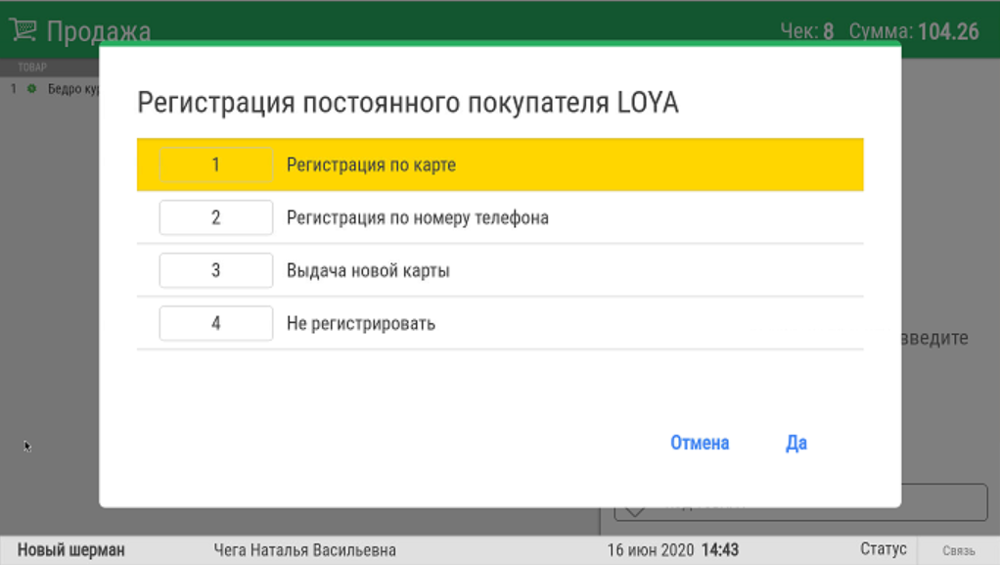Screen dimensions: 1000x565
Task: Click the number 4 key box
Action: 216,324
